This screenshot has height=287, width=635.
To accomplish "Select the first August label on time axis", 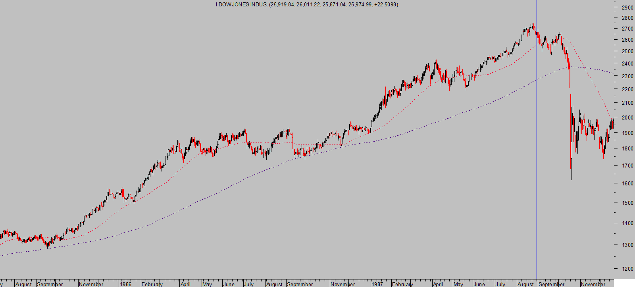I will click(x=23, y=284).
